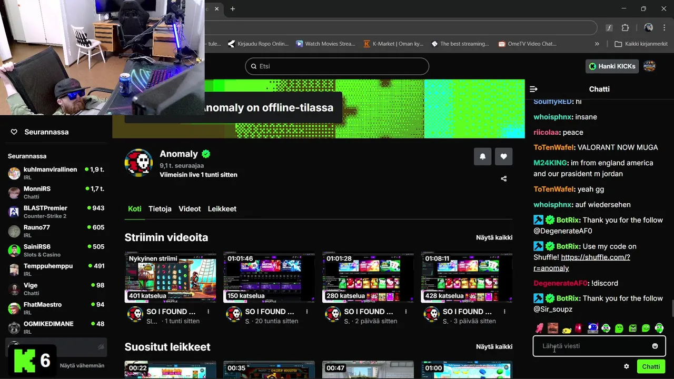Send message with green Chatti button
This screenshot has height=379, width=674.
point(651,366)
